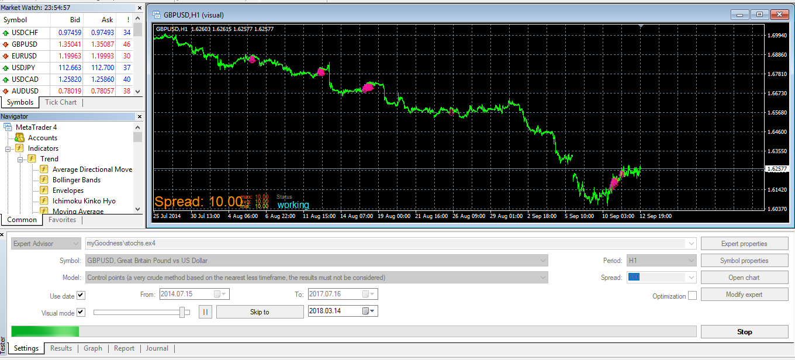Click the Ask column header
This screenshot has height=360, width=795.
(x=100, y=20)
